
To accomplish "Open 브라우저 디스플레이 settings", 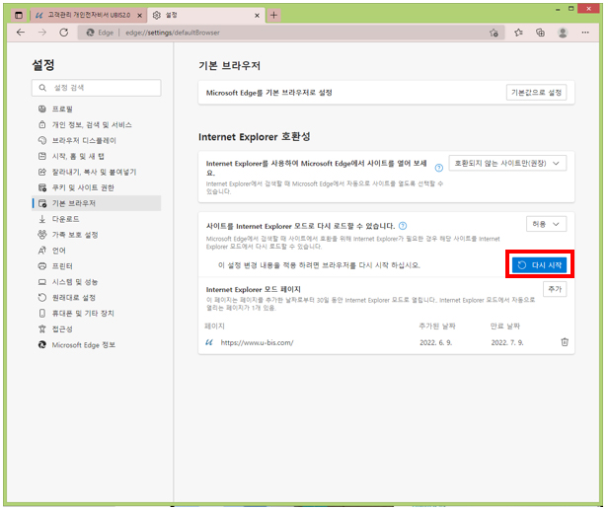I will click(97, 140).
